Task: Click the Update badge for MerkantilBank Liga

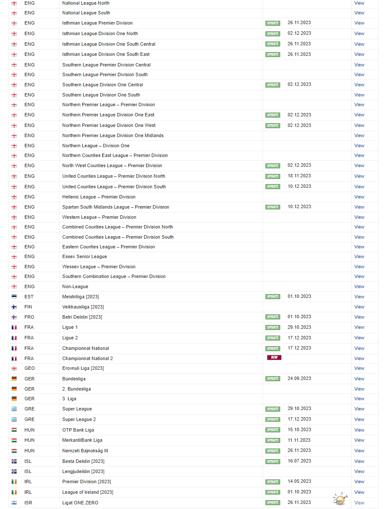Action: point(273,440)
